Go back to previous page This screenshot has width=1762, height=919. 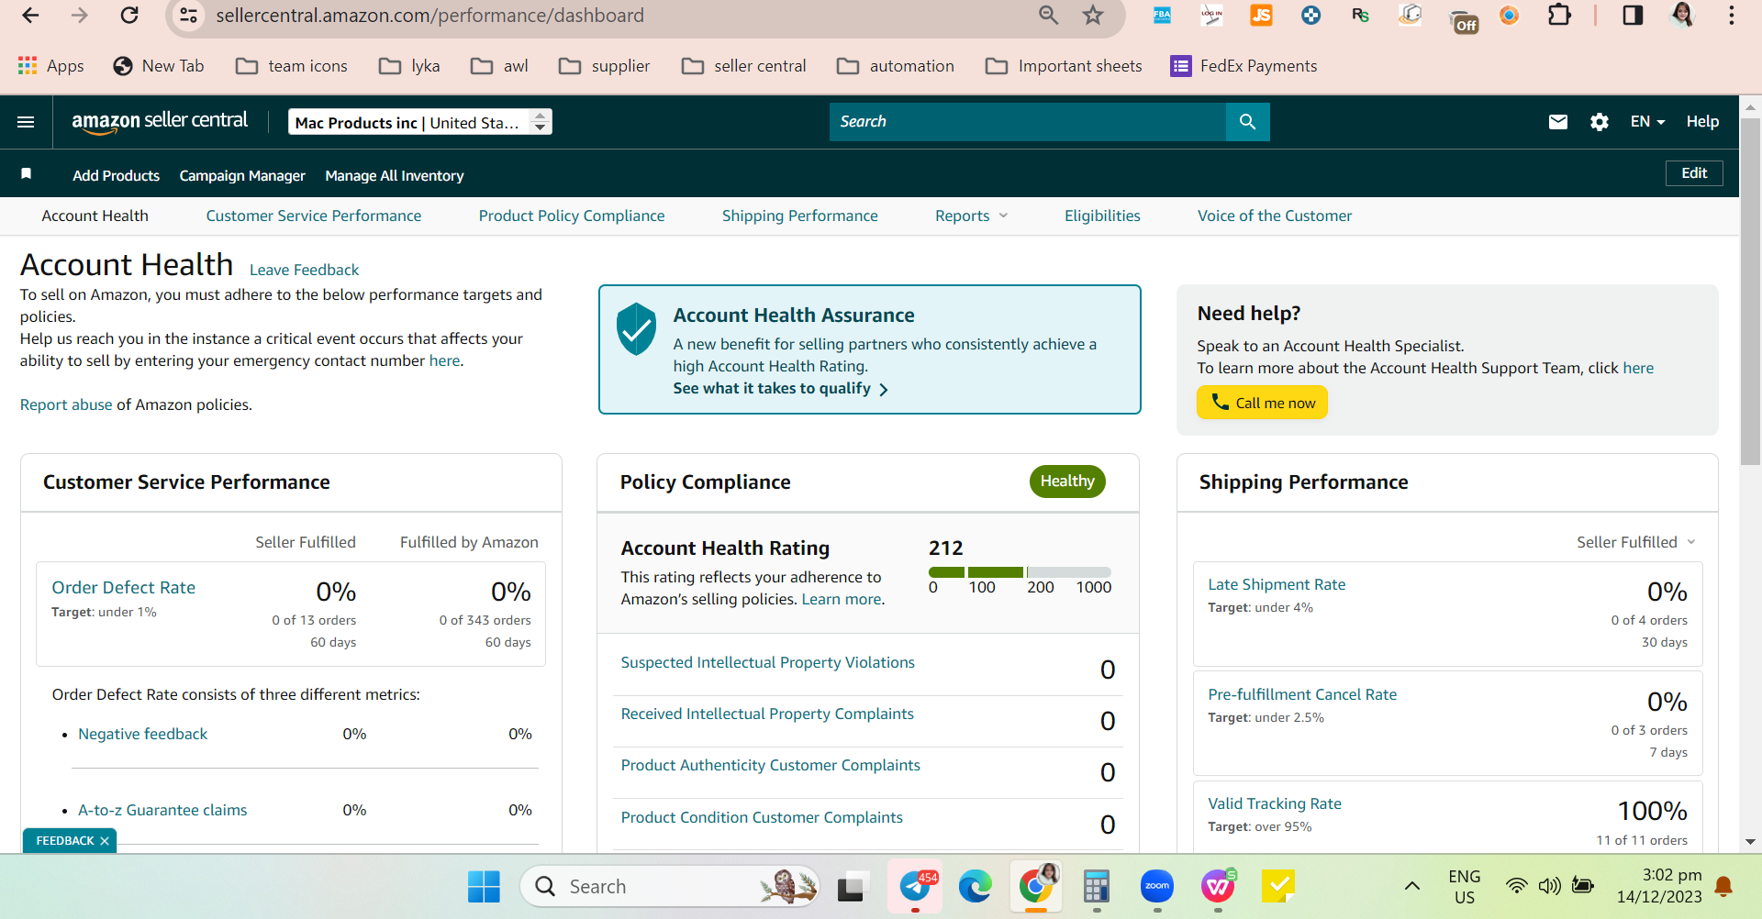coord(30,16)
